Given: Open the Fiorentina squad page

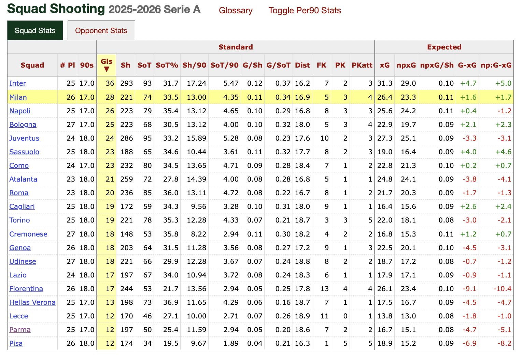Looking at the screenshot, I should coord(26,289).
